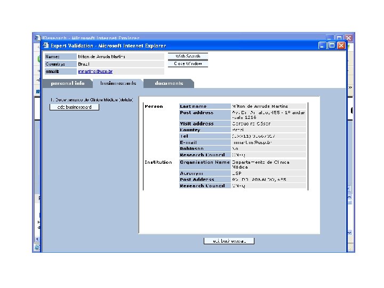
Task: Click the Person section heading
Action: pos(154,106)
